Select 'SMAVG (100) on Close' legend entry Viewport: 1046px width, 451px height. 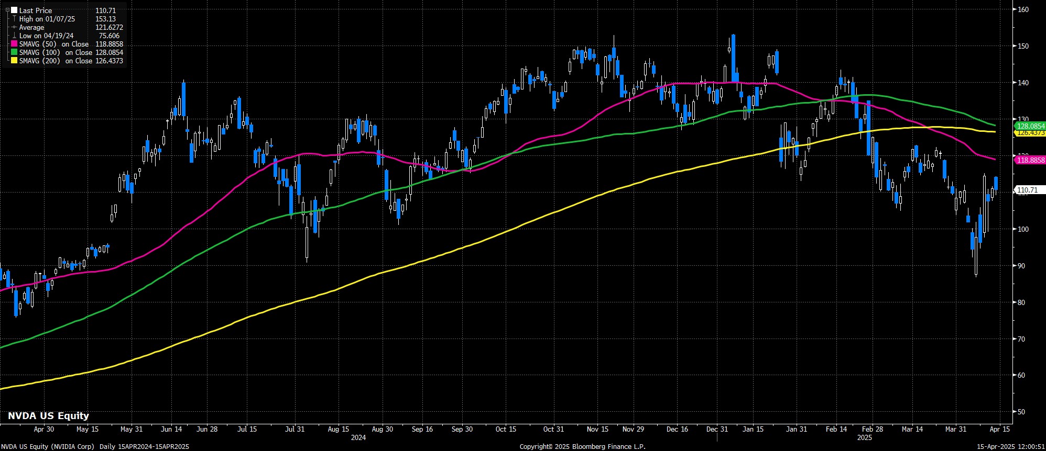pos(56,52)
